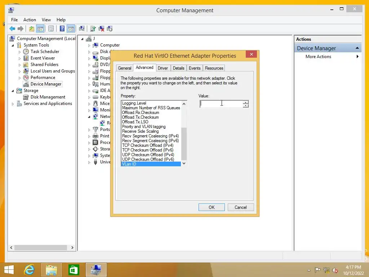Viewport: 369px width, 277px height.
Task: Select Shared Folders in the tree
Action: coord(44,65)
